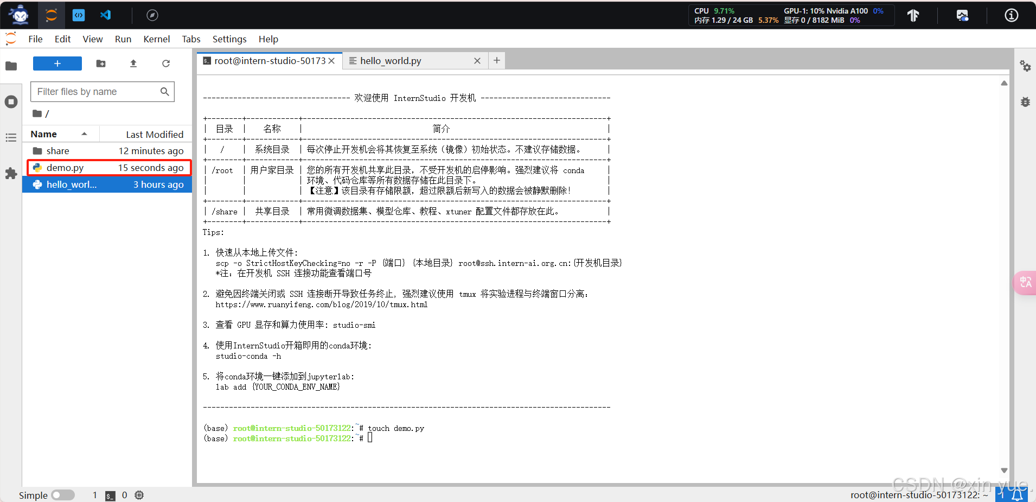Viewport: 1036px width, 502px height.
Task: Open the property inspector on the right sidebar
Action: click(1026, 66)
